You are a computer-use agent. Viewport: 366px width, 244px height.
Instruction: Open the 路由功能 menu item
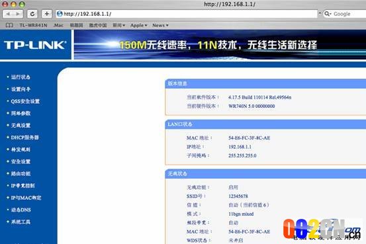[x=21, y=174]
